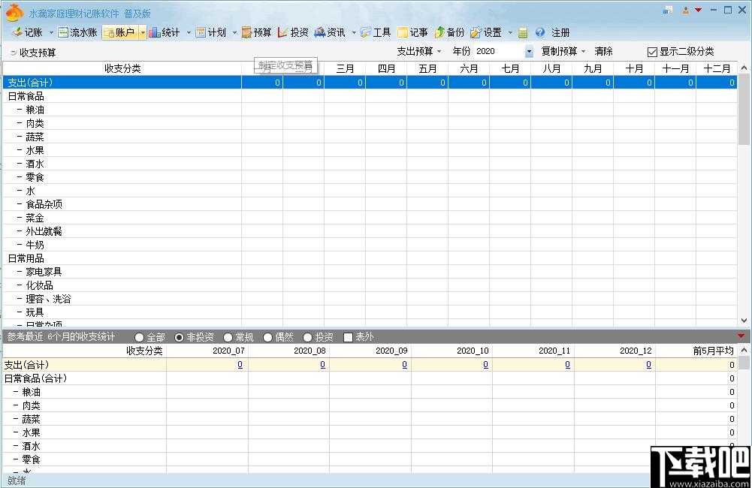Viewport: 752px width, 488px height.
Task: Open the 记事 notes module
Action: (x=412, y=32)
